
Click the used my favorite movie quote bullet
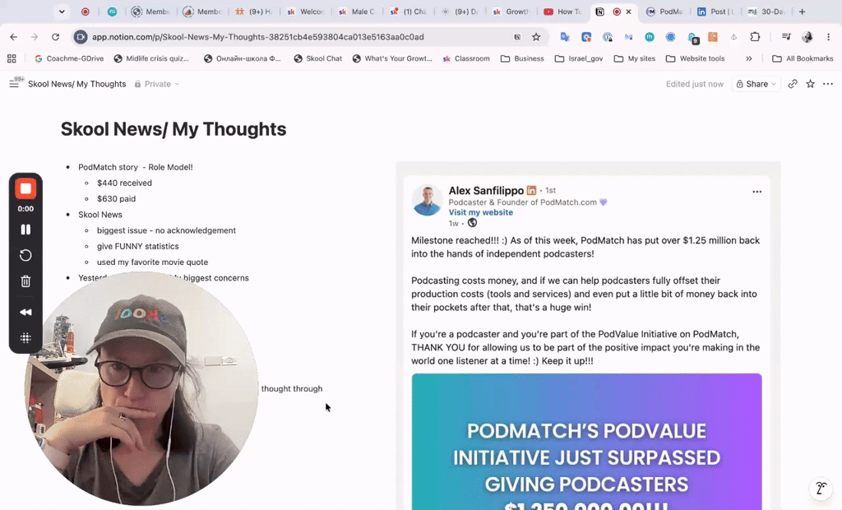tap(152, 262)
